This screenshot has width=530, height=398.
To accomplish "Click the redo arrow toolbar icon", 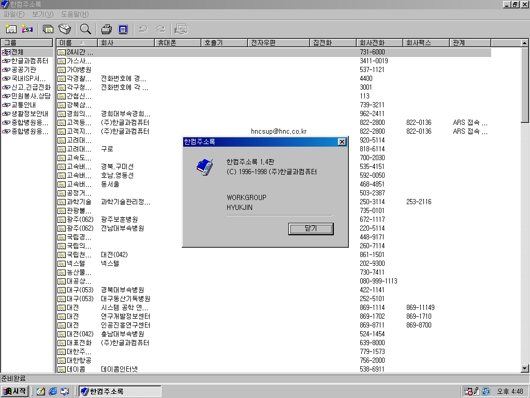I will 160,30.
